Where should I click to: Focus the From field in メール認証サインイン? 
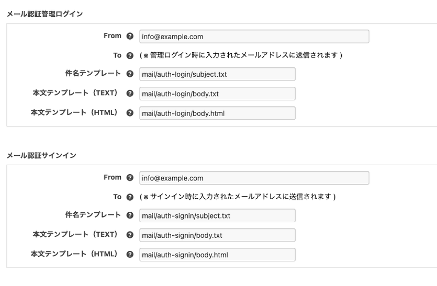[x=254, y=178]
